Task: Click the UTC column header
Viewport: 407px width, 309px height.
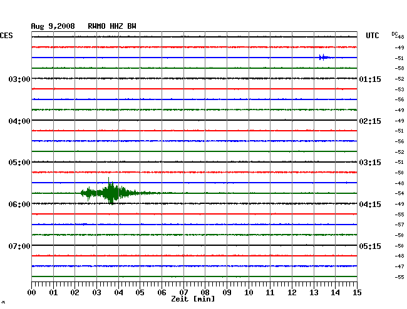Action: pos(372,36)
